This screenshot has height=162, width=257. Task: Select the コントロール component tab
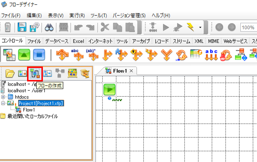coord(12,41)
